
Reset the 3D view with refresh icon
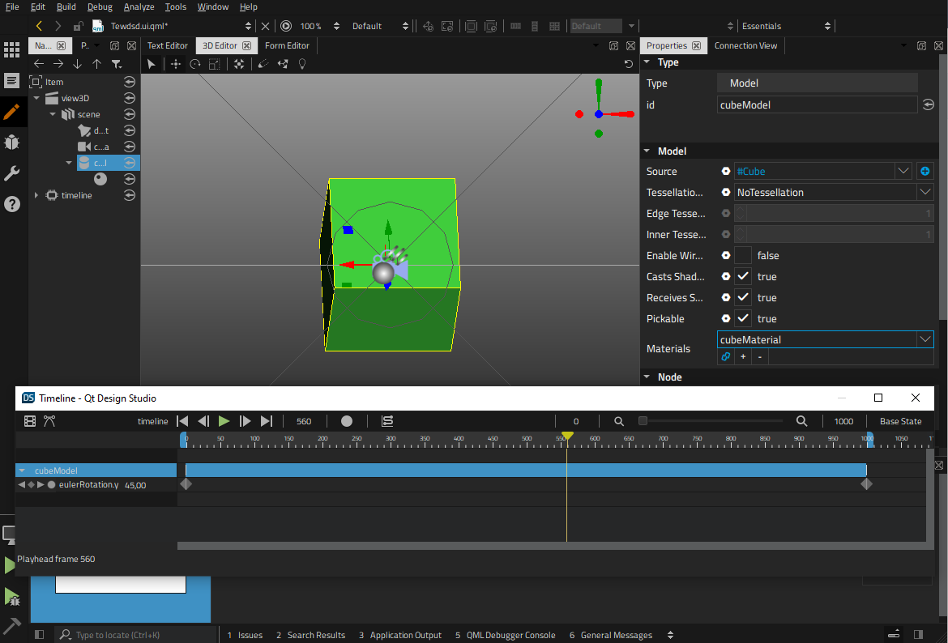(x=629, y=64)
